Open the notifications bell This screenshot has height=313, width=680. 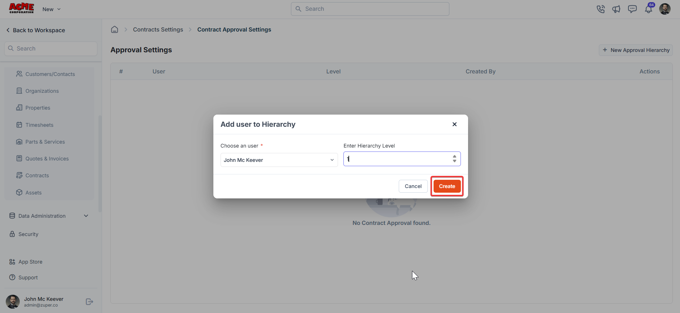pos(649,9)
